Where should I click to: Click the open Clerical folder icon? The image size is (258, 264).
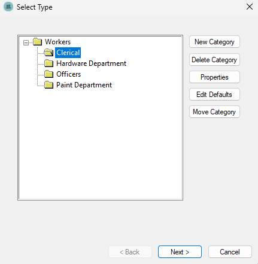click(48, 53)
